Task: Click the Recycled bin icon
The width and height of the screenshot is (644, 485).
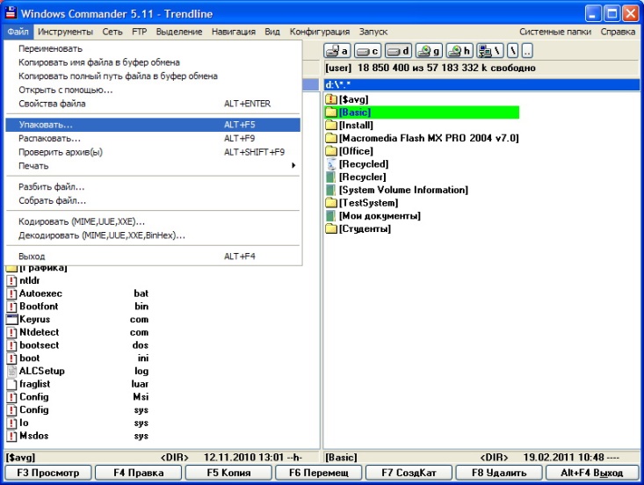Action: [331, 163]
